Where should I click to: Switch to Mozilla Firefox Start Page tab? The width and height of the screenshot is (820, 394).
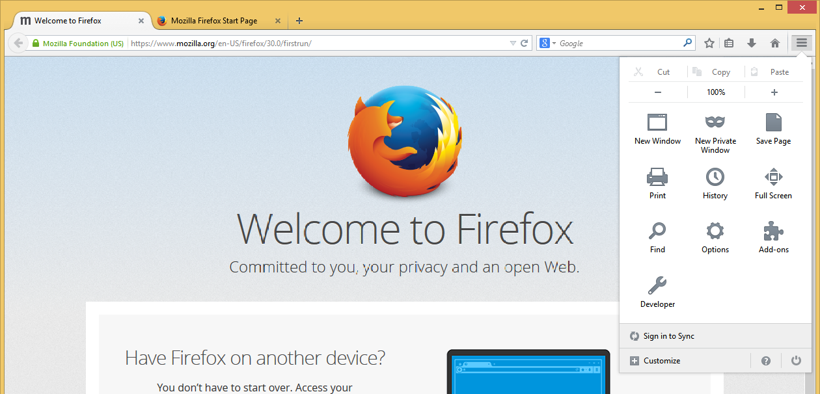217,21
